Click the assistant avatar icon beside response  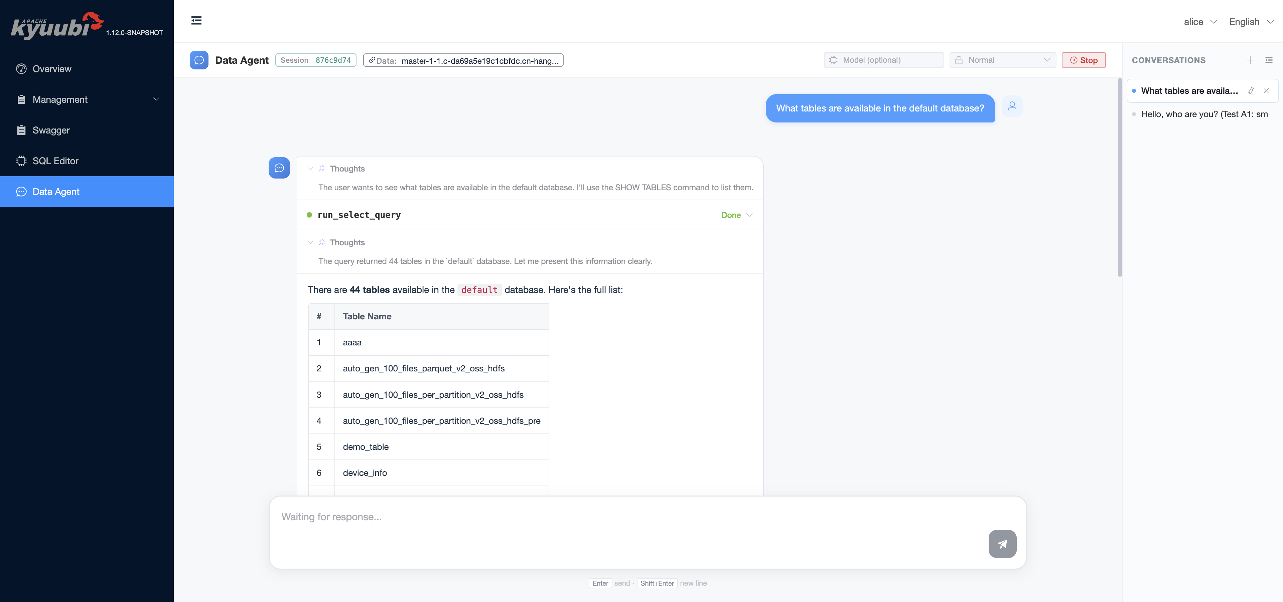(279, 168)
